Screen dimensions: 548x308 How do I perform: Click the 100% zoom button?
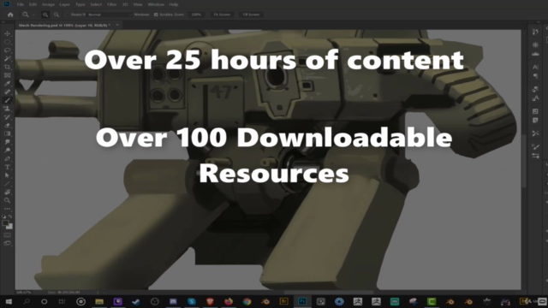[x=196, y=15]
